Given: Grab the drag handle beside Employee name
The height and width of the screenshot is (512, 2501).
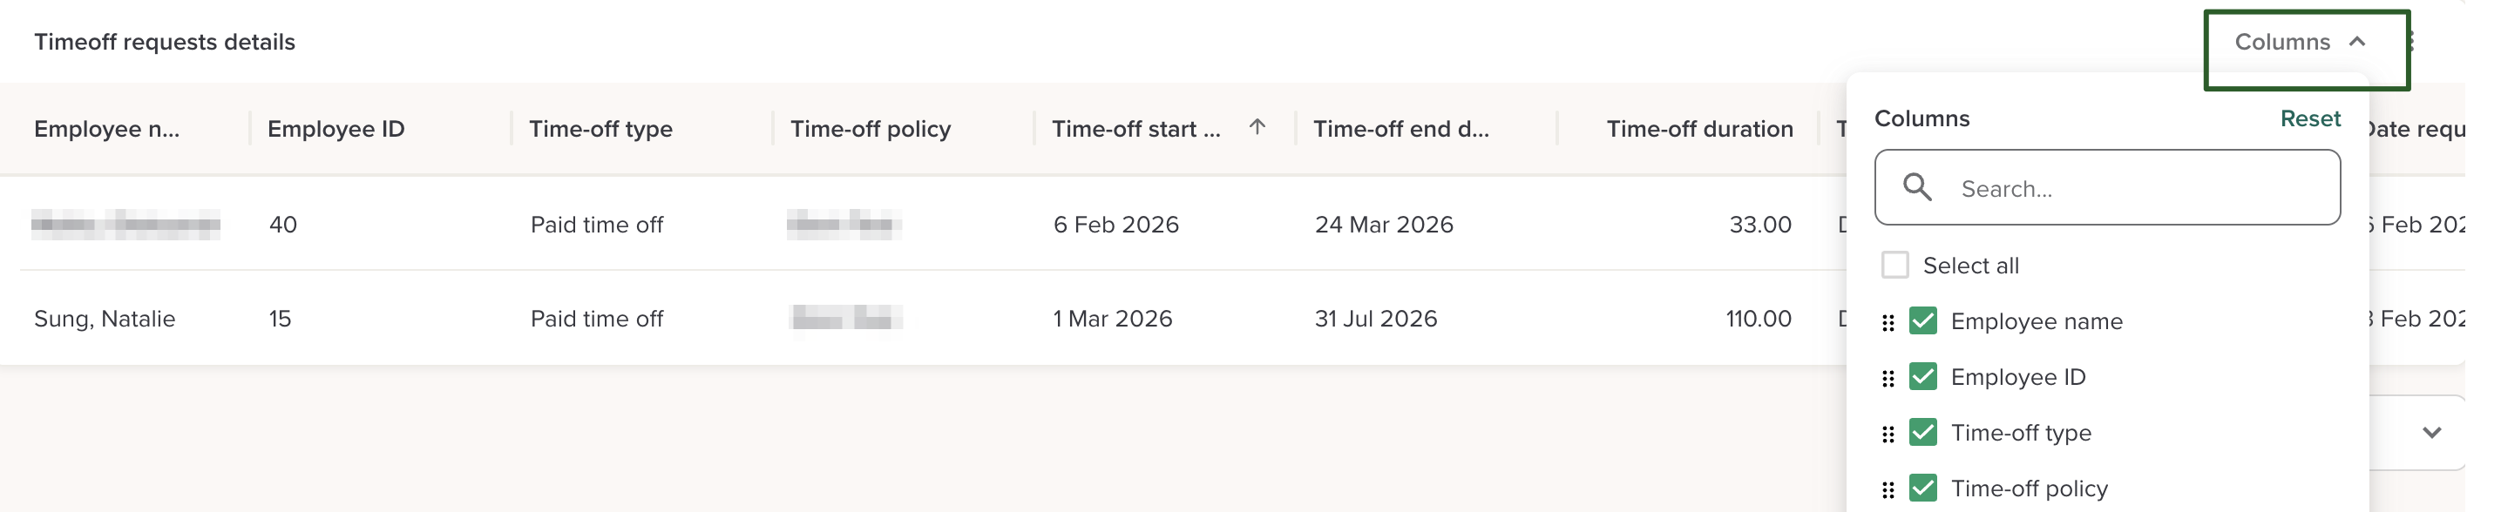Looking at the screenshot, I should (1888, 322).
